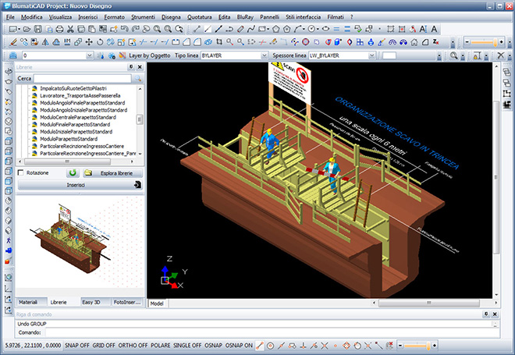Screen dimensions: 515x355
Task: Open file with the folder icon
Action: [26, 29]
